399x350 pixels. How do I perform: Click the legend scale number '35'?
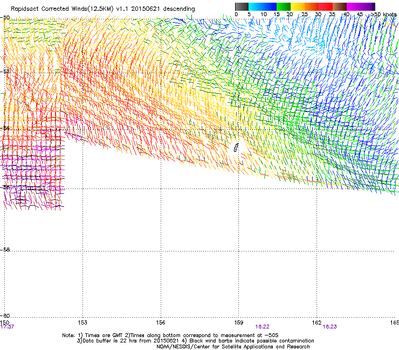pyautogui.click(x=332, y=15)
